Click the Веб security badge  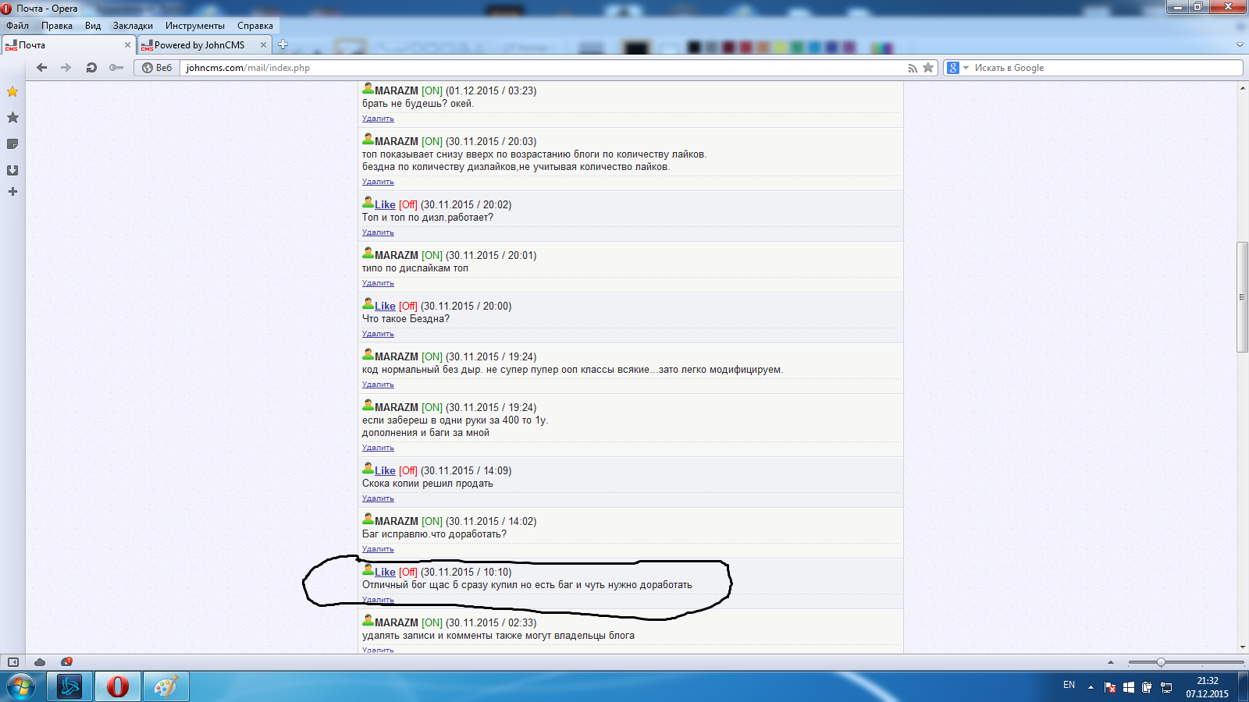157,68
